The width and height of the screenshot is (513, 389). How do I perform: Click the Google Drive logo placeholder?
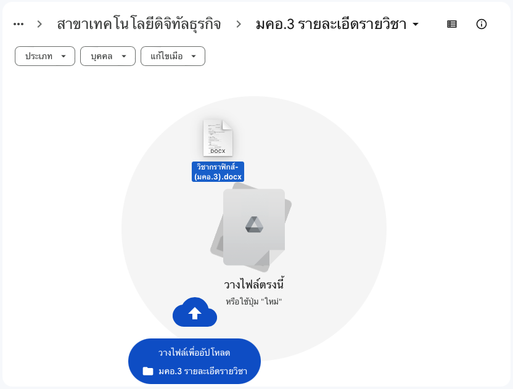point(254,225)
